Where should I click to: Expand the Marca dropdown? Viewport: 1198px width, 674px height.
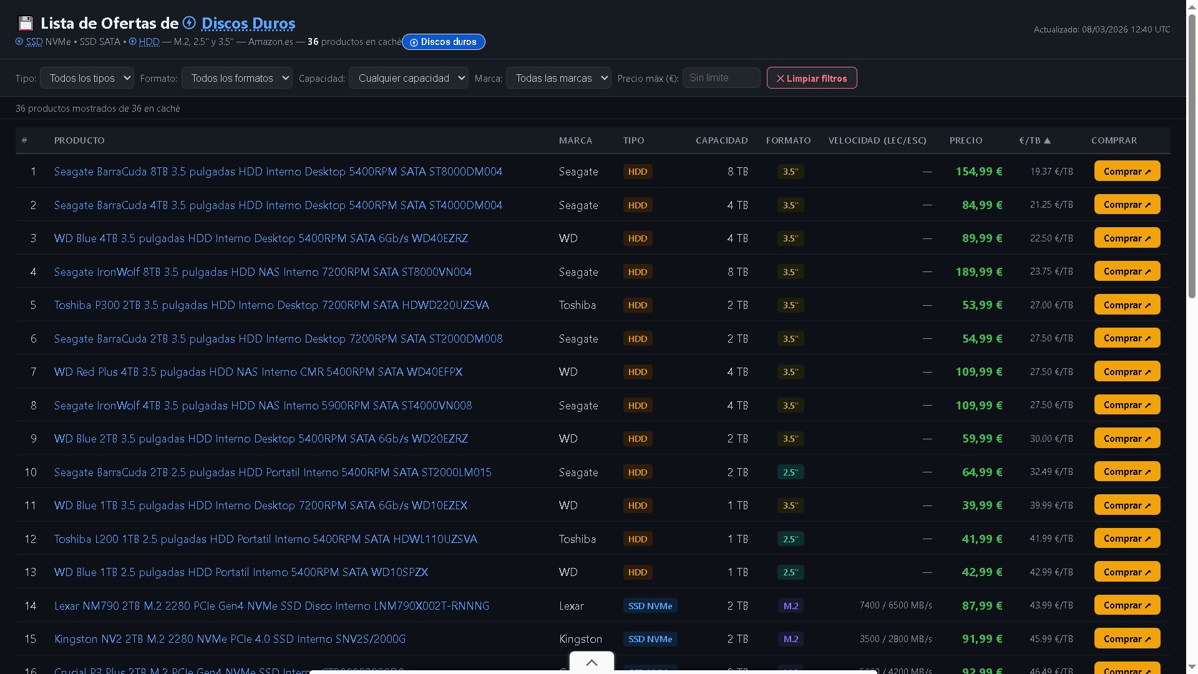558,78
